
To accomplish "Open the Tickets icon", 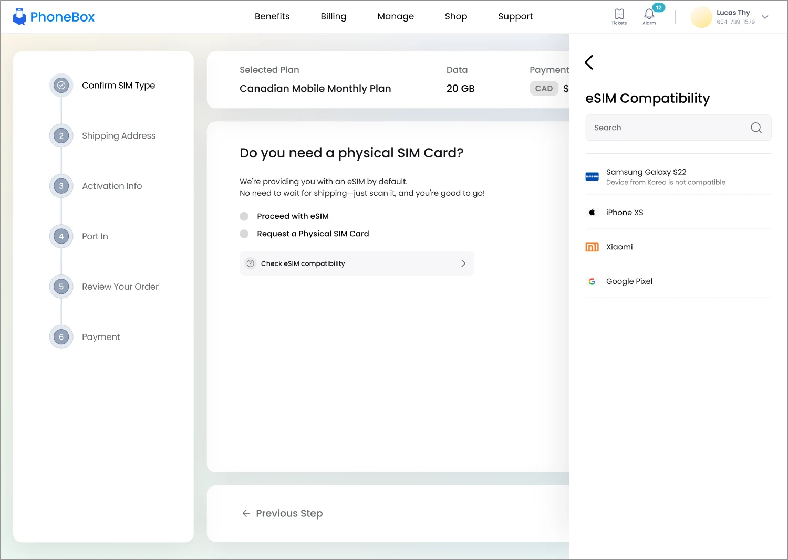I will click(619, 17).
